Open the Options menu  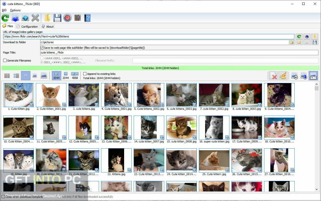[15, 10]
